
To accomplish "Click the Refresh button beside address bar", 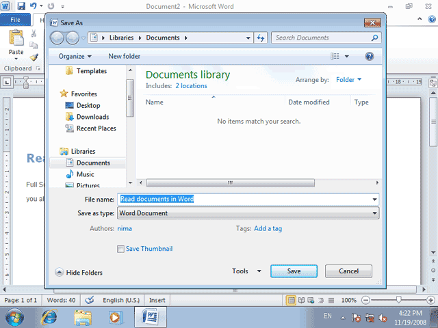I will [261, 38].
